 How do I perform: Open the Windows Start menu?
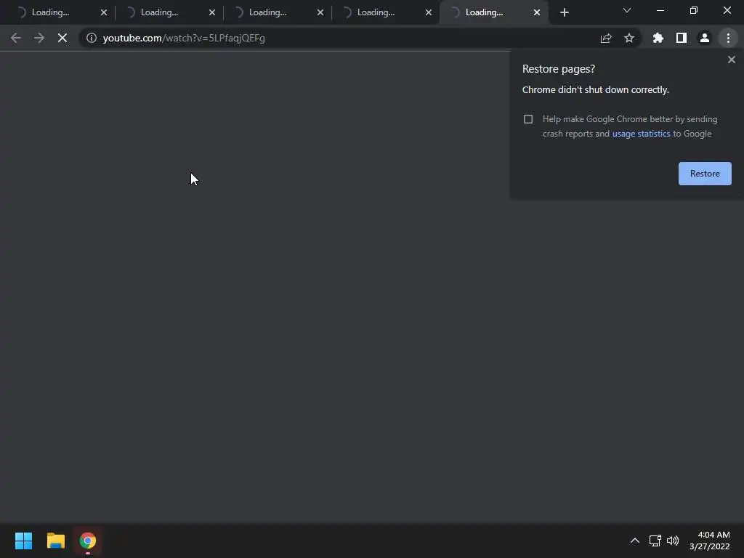coord(24,541)
